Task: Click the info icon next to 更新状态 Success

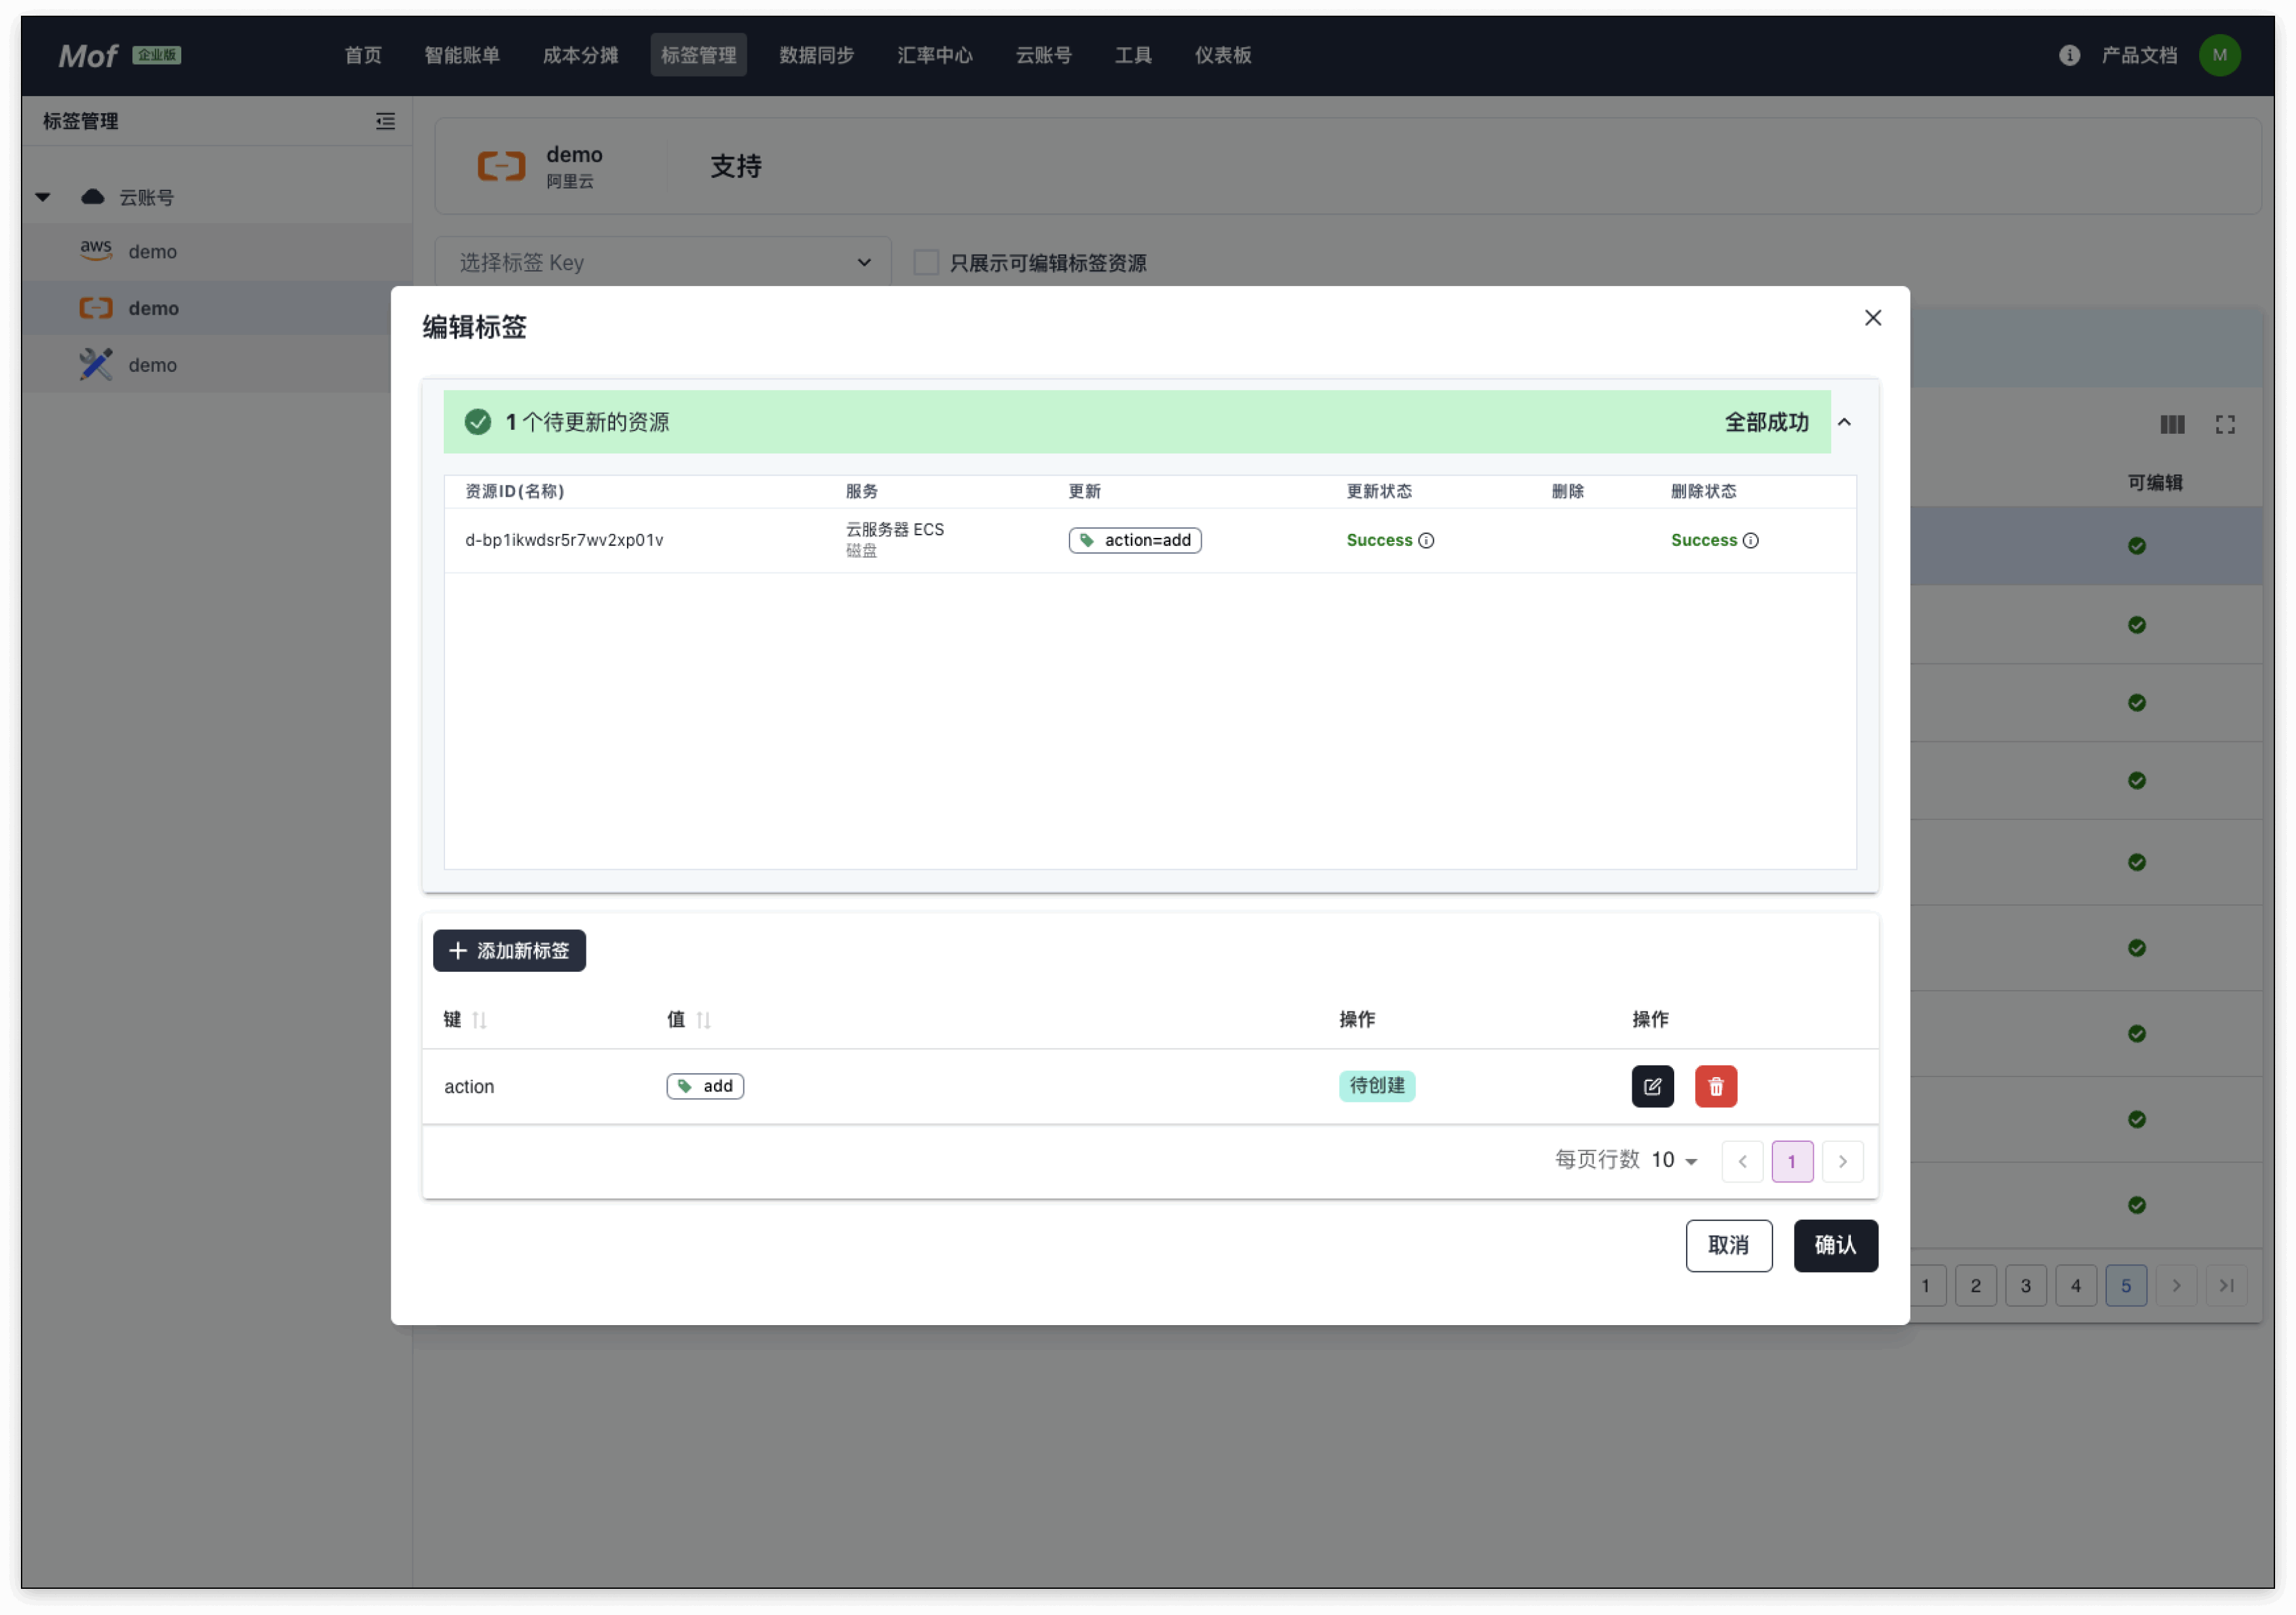Action: tap(1426, 540)
